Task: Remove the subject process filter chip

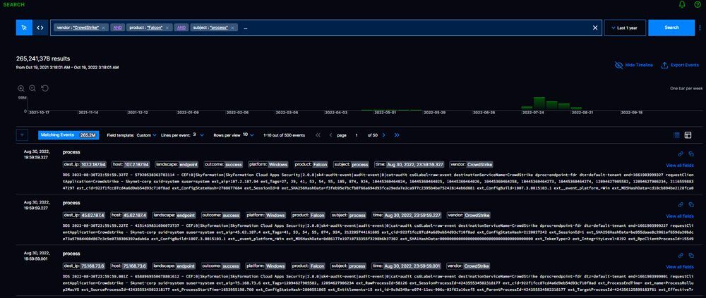Action: click(x=232, y=27)
